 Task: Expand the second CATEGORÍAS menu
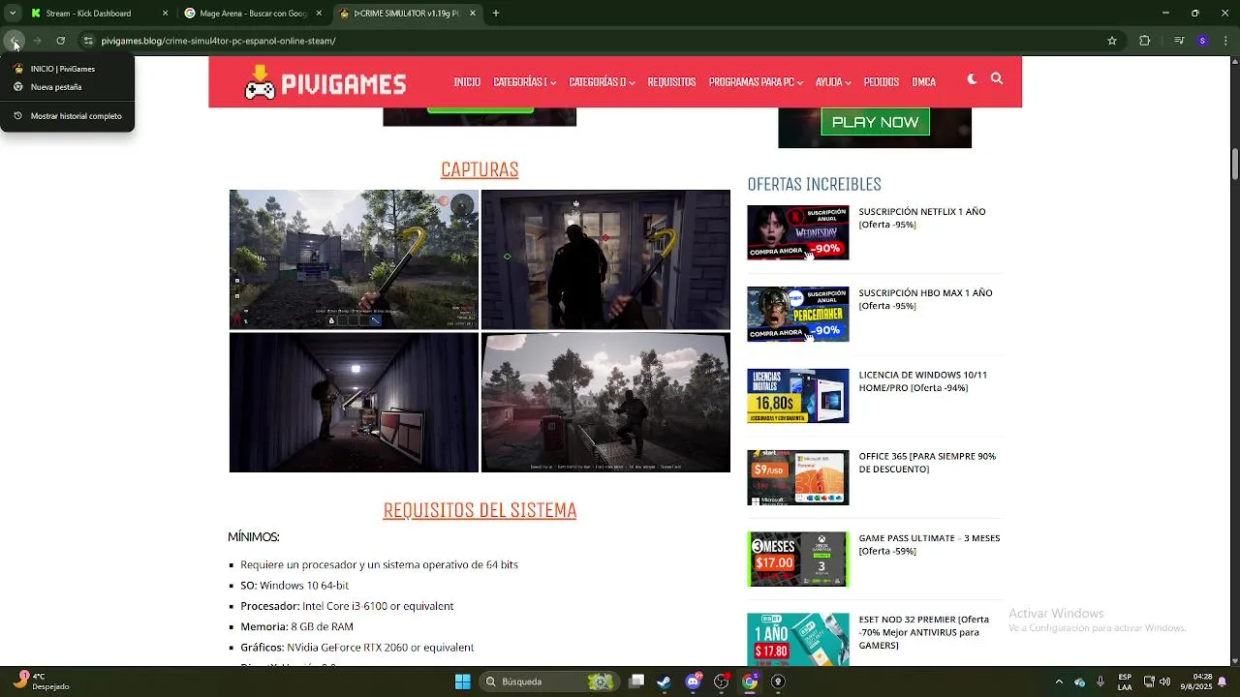(x=602, y=82)
